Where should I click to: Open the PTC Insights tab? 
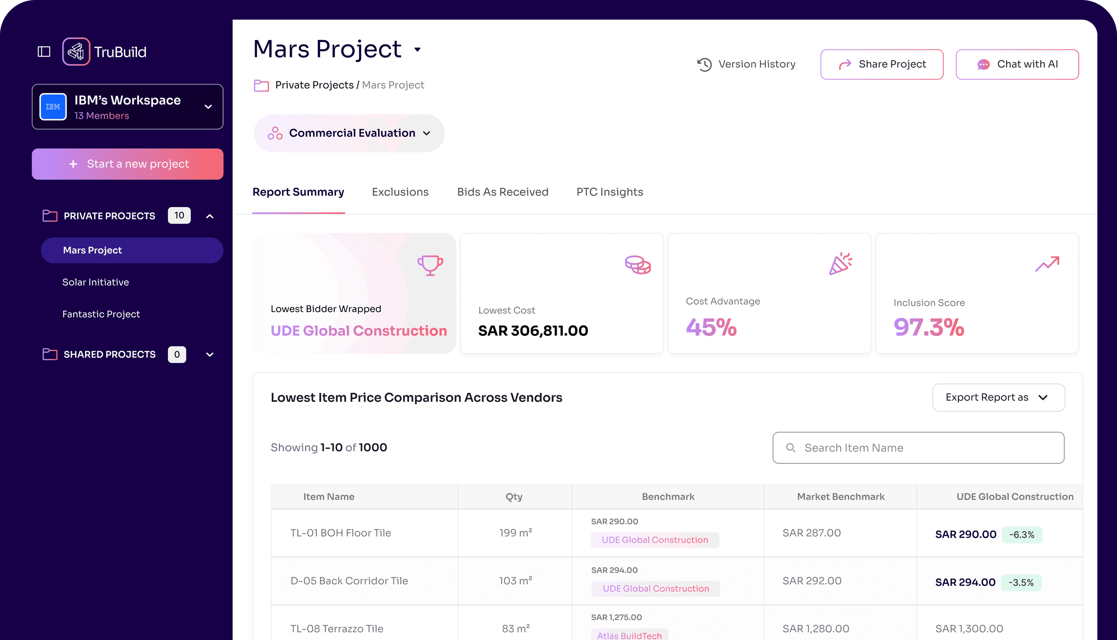pyautogui.click(x=610, y=192)
